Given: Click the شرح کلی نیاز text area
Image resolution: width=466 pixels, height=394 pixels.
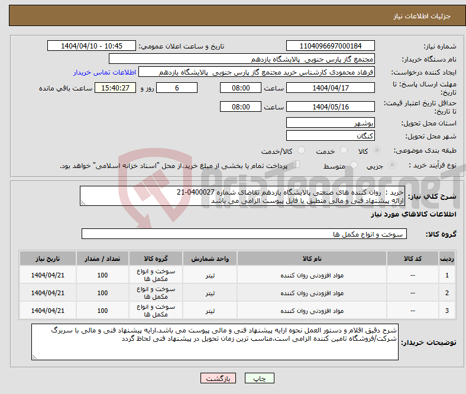Looking at the screenshot, I should (x=242, y=196).
